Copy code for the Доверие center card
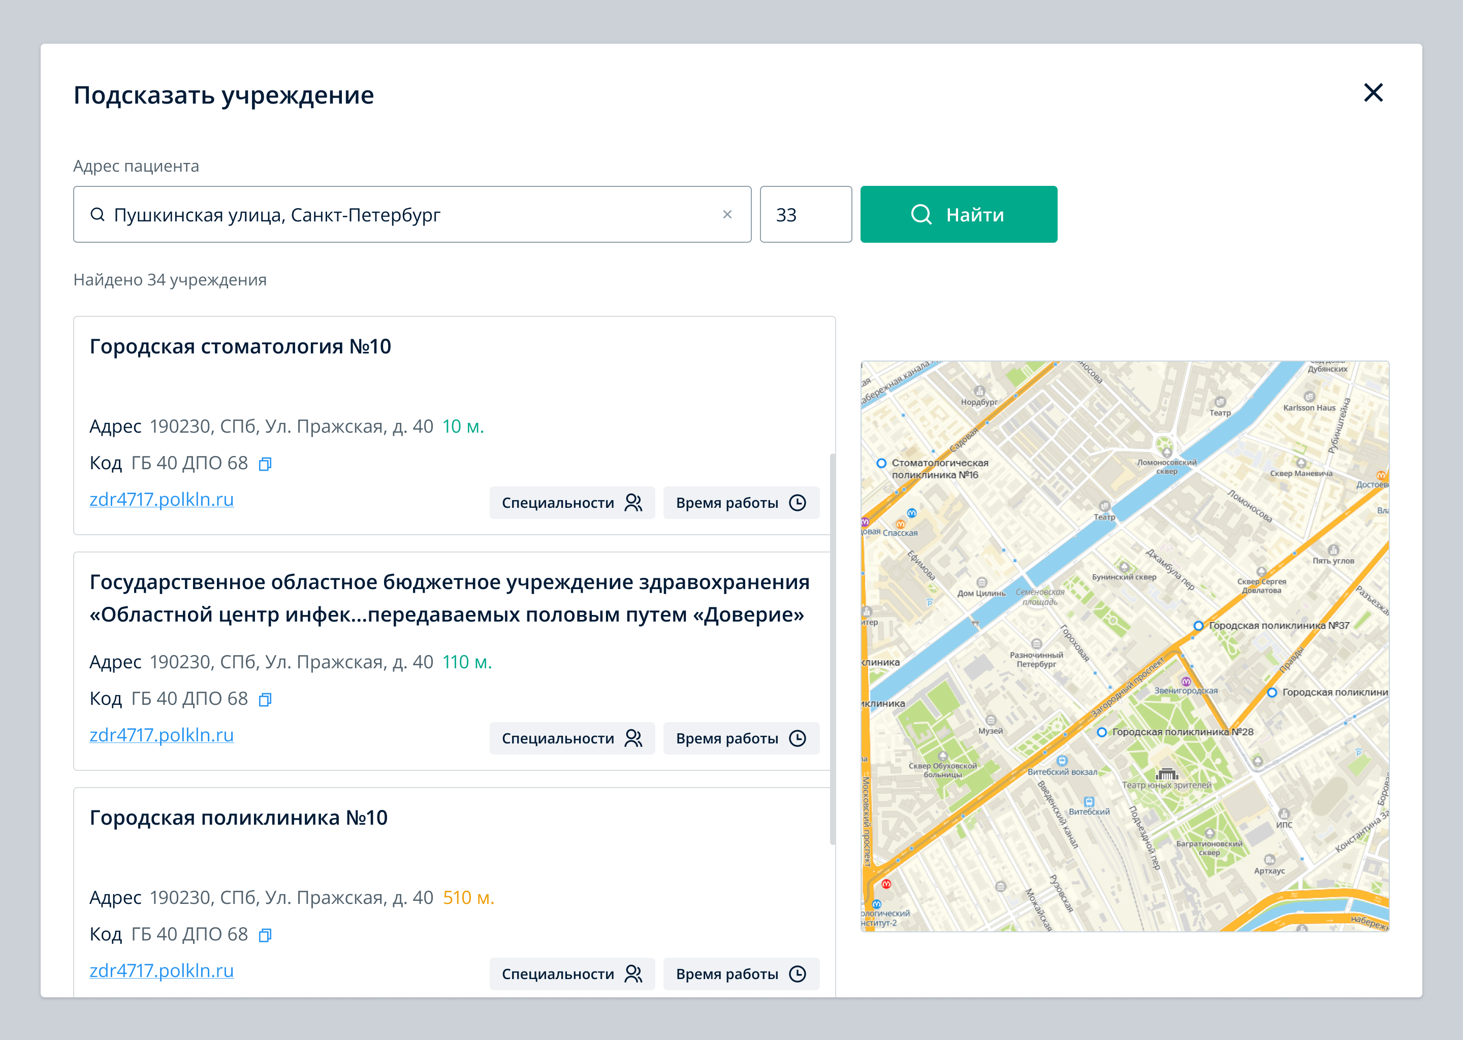 pos(265,699)
